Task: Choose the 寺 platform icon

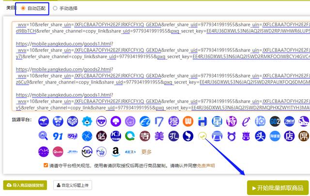Action: [x=145, y=136]
